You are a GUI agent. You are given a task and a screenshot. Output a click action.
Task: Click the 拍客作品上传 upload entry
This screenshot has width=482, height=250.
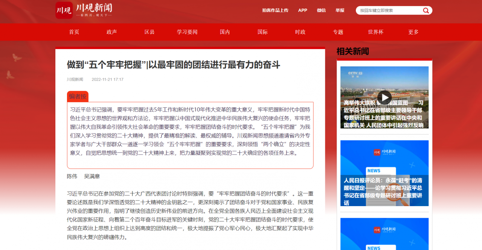tap(275, 10)
